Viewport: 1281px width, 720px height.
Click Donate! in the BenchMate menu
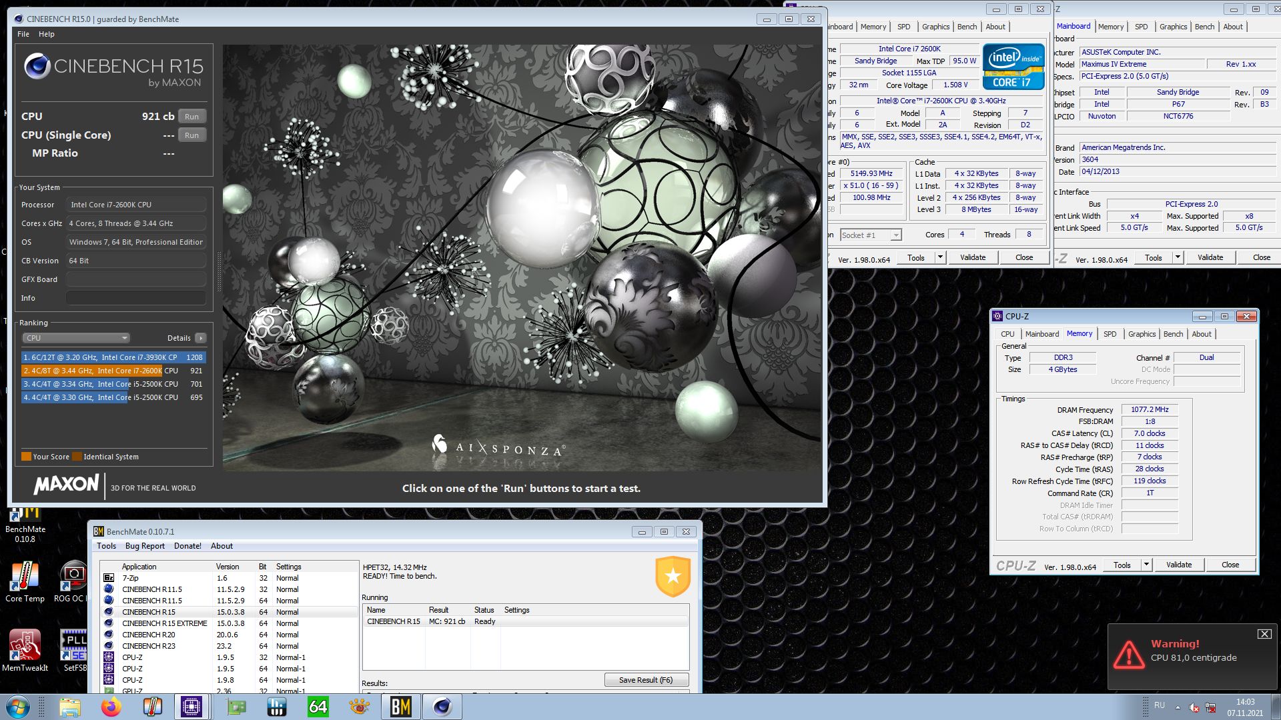187,546
